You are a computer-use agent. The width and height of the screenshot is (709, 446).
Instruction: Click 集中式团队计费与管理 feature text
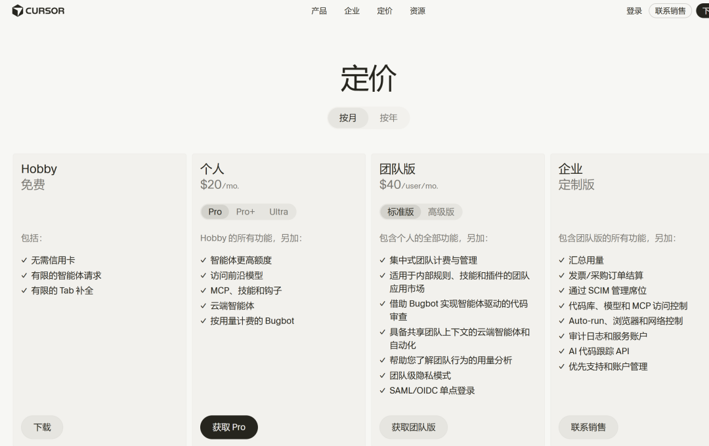(433, 260)
